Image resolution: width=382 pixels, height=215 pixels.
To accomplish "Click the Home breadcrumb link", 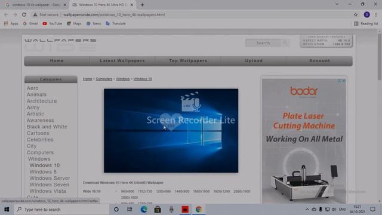I will 88,79.
